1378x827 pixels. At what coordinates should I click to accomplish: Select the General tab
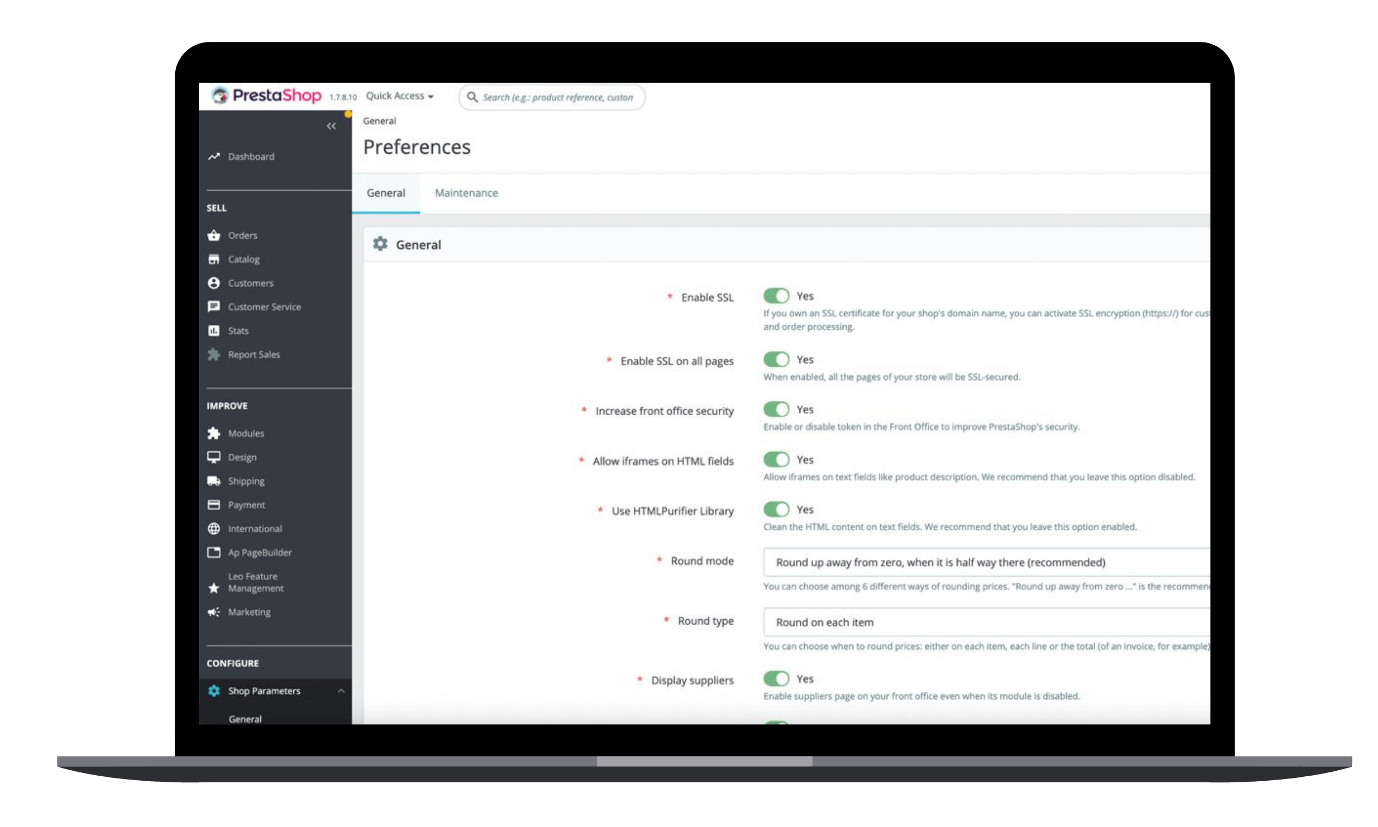(385, 193)
